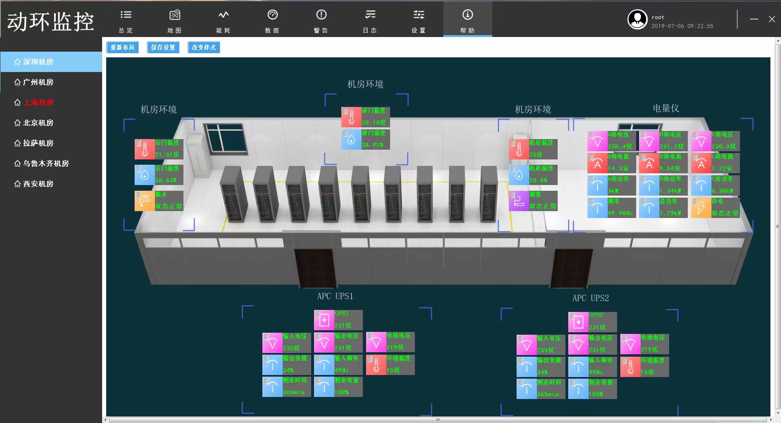Tick the checkbox on A相电压 tile
Screen dimensions: 781x423
tap(591, 135)
